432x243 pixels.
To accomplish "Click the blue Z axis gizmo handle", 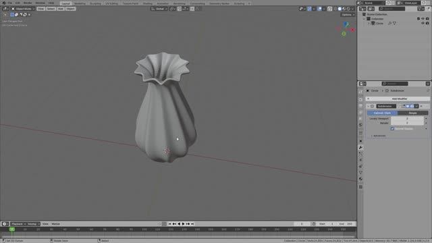I will pyautogui.click(x=346, y=24).
